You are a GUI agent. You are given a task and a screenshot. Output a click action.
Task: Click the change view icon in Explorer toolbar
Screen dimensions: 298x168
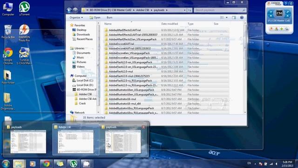pos(222,18)
